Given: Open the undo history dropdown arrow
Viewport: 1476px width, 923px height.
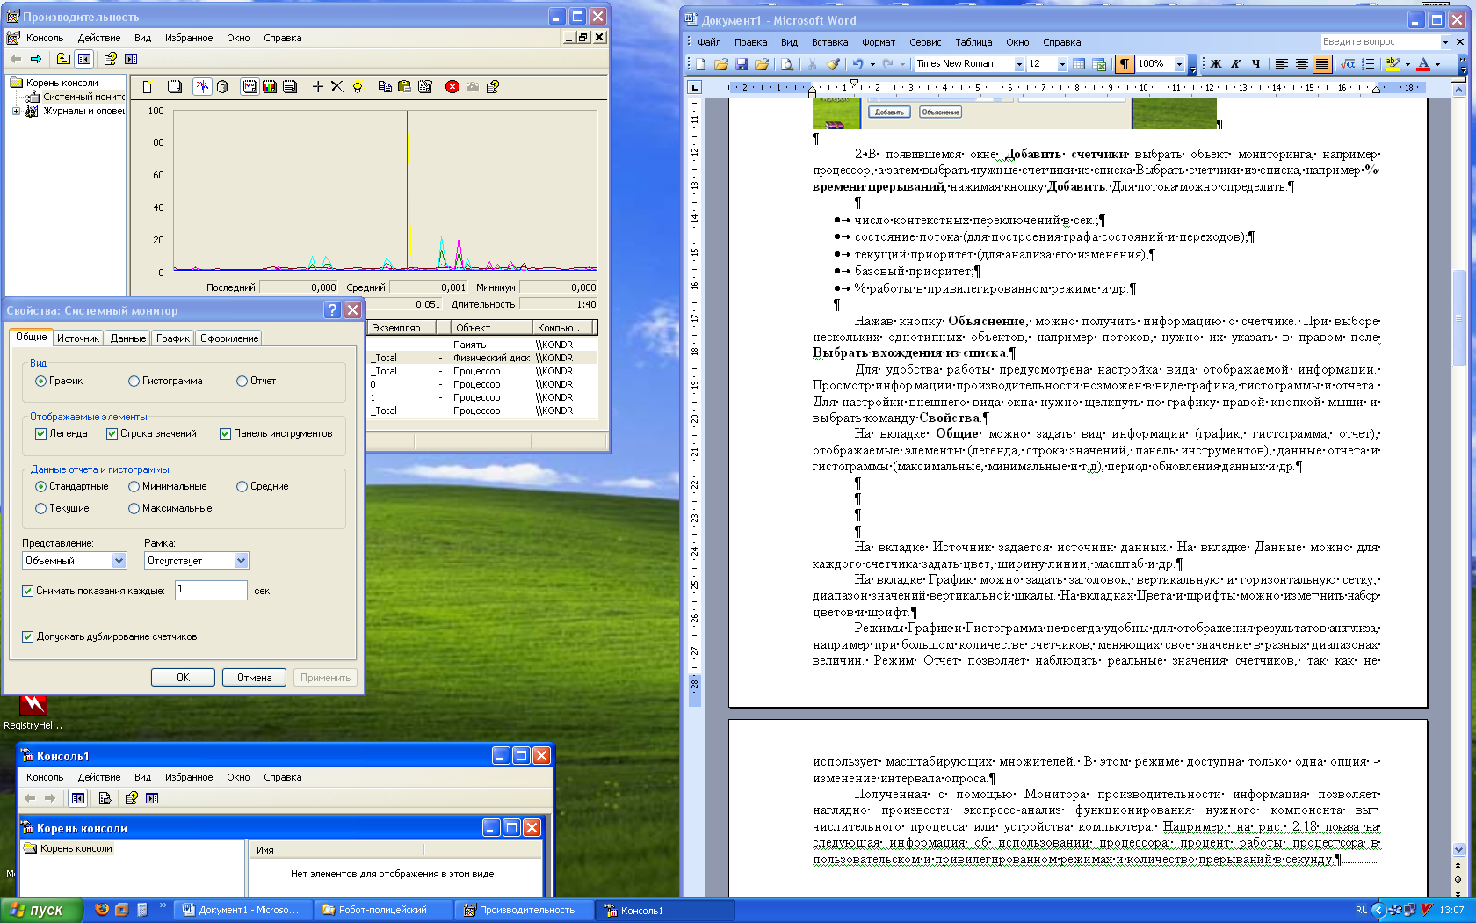Looking at the screenshot, I should click(872, 64).
